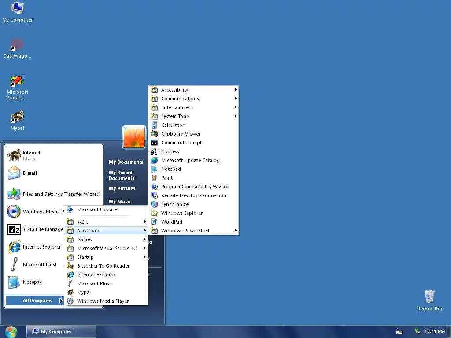Viewport: 451px width, 338px height.
Task: Launch Command Prompt
Action: point(193,143)
